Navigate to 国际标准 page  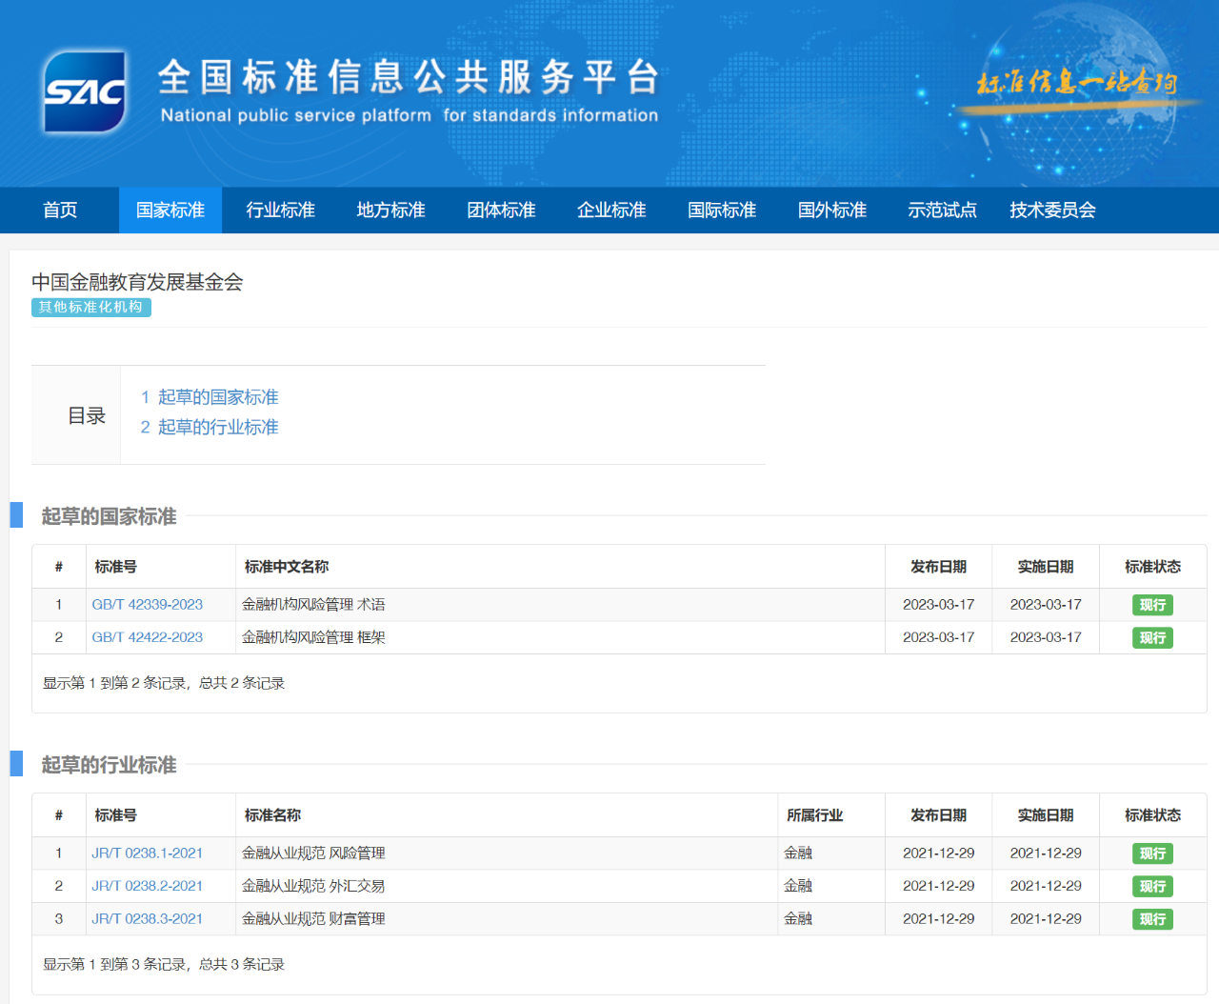click(x=722, y=211)
